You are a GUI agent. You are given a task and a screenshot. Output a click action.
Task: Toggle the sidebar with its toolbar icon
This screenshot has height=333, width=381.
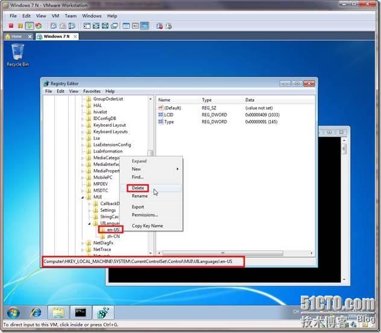87,26
